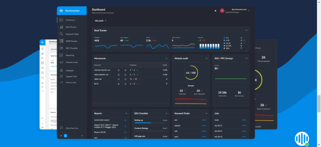The width and height of the screenshot is (321, 147).
Task: Click the 'test list 3' row
Action: (231, 137)
